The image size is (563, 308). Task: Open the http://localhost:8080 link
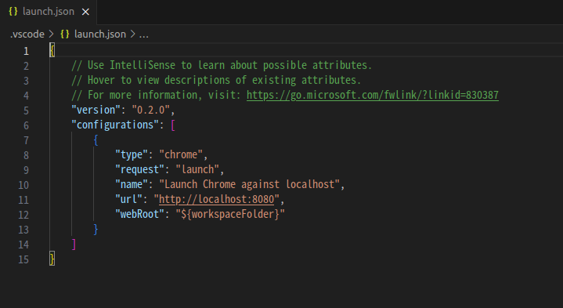coord(217,200)
